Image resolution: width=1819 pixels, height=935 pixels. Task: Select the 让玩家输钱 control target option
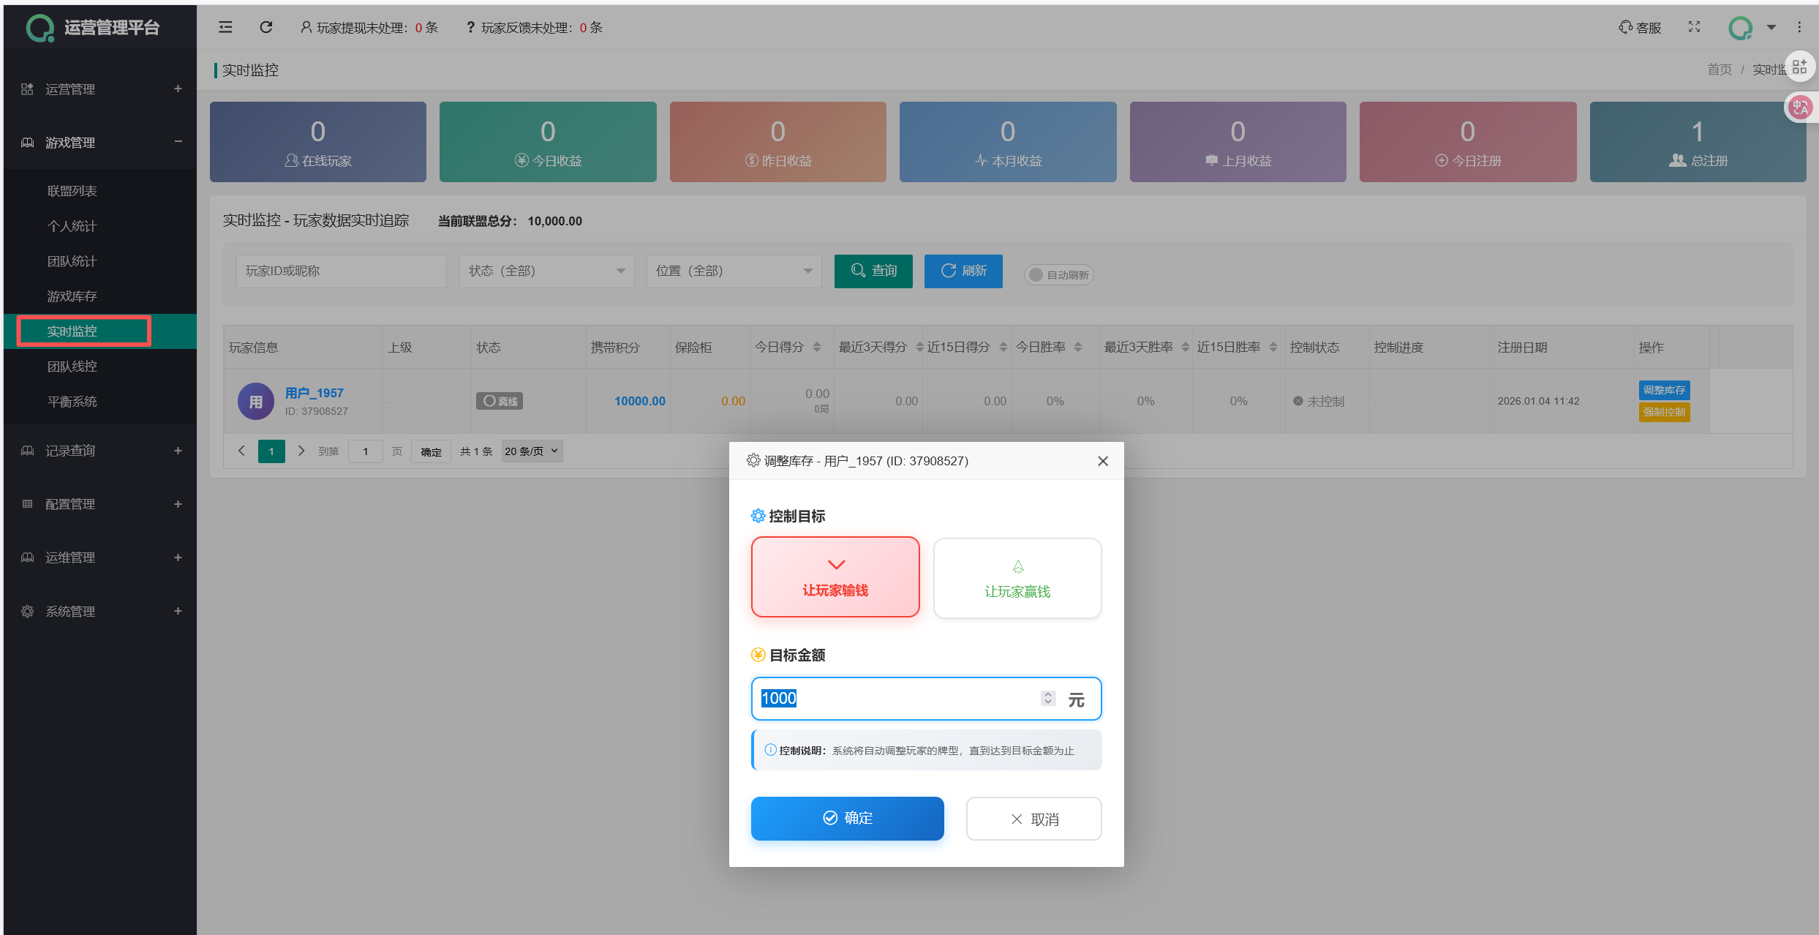coord(835,577)
